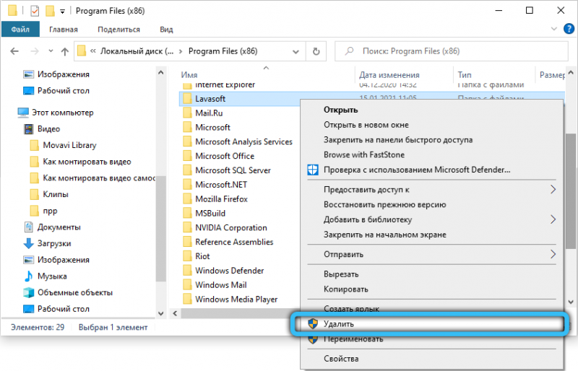Open the Файл ribbon tab

click(x=20, y=30)
